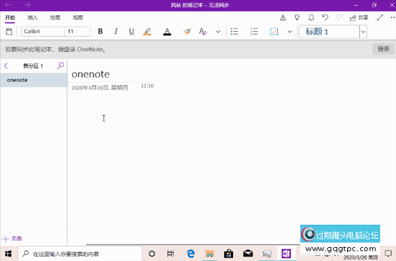This screenshot has height=261, width=396.
Task: Open File Explorer from the taskbar
Action: tap(209, 254)
